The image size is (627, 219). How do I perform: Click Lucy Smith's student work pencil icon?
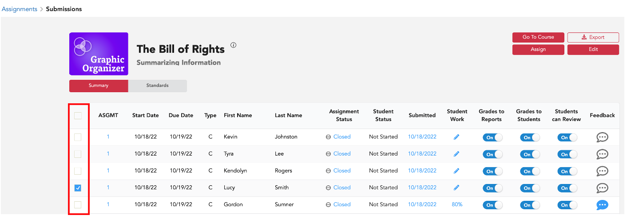[x=456, y=188]
